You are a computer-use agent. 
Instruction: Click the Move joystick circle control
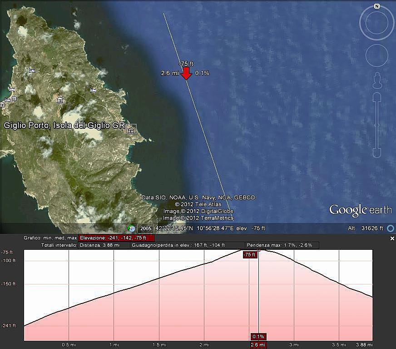pos(376,56)
